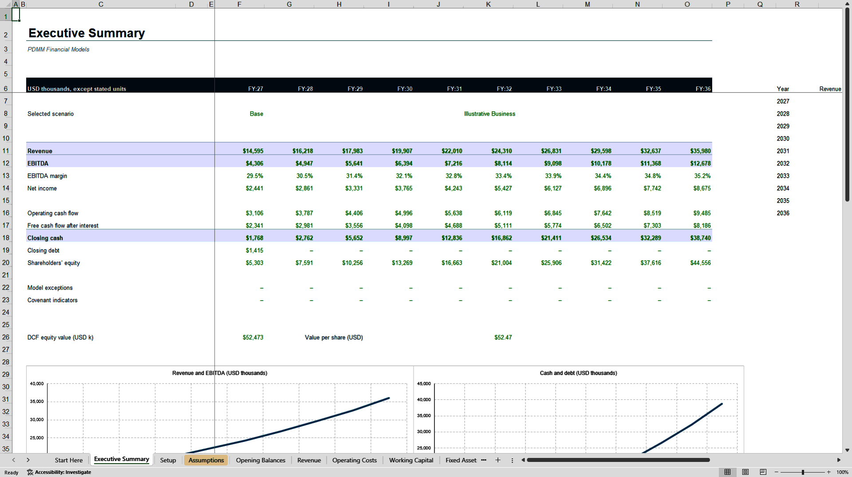This screenshot has height=477, width=852.
Task: Open the Fixed Asset sheet tab
Action: click(x=461, y=460)
